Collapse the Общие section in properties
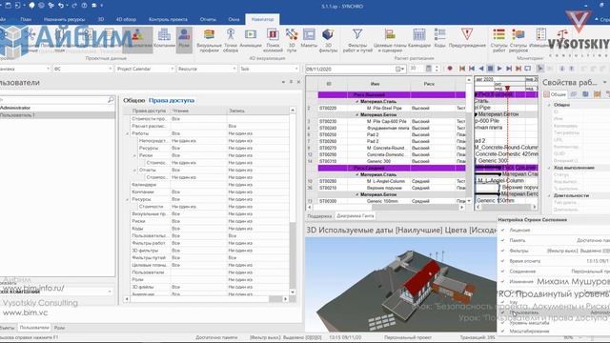 549,105
